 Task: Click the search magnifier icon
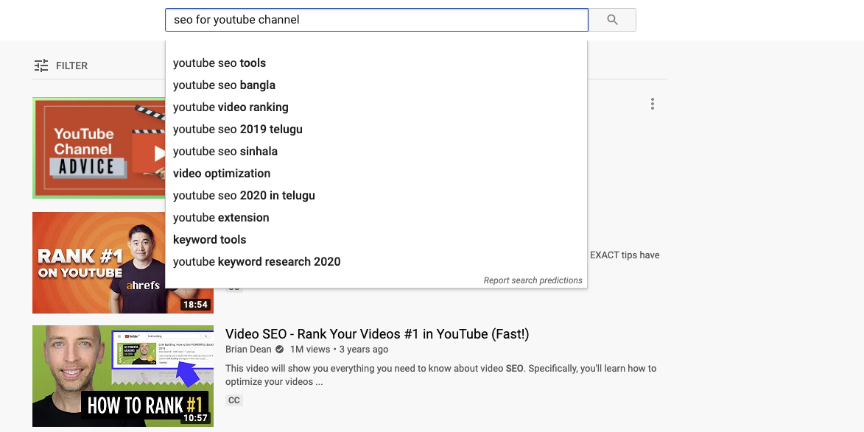click(x=612, y=20)
